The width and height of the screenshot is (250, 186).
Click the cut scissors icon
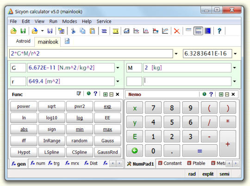[73, 31]
